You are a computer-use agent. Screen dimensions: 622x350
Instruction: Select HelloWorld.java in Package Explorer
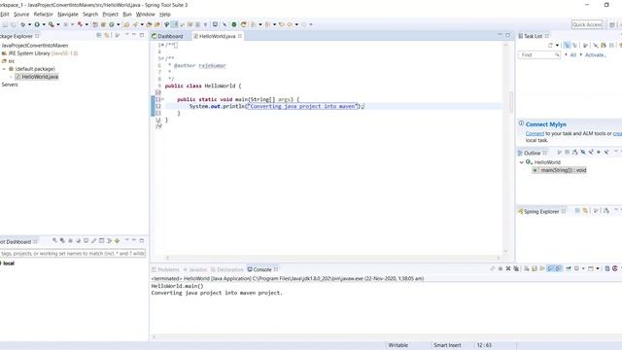click(x=37, y=77)
